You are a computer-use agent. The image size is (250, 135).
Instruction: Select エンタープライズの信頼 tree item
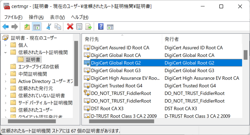pos(39,67)
